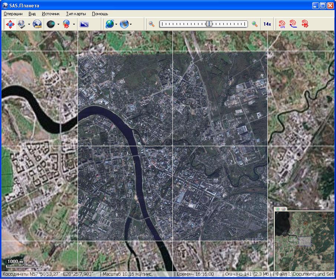Click the region selection tool icon
This screenshot has width=336, height=279.
click(22, 24)
